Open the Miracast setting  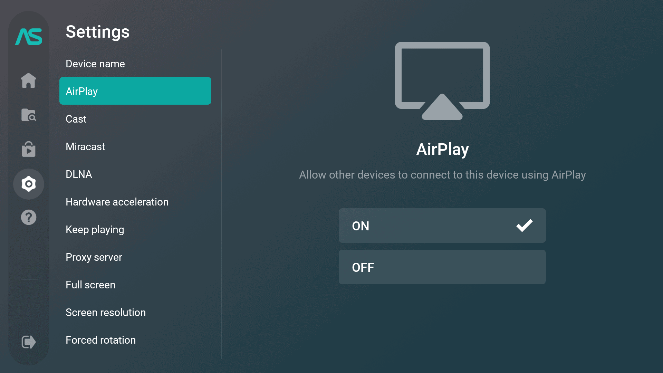(85, 147)
